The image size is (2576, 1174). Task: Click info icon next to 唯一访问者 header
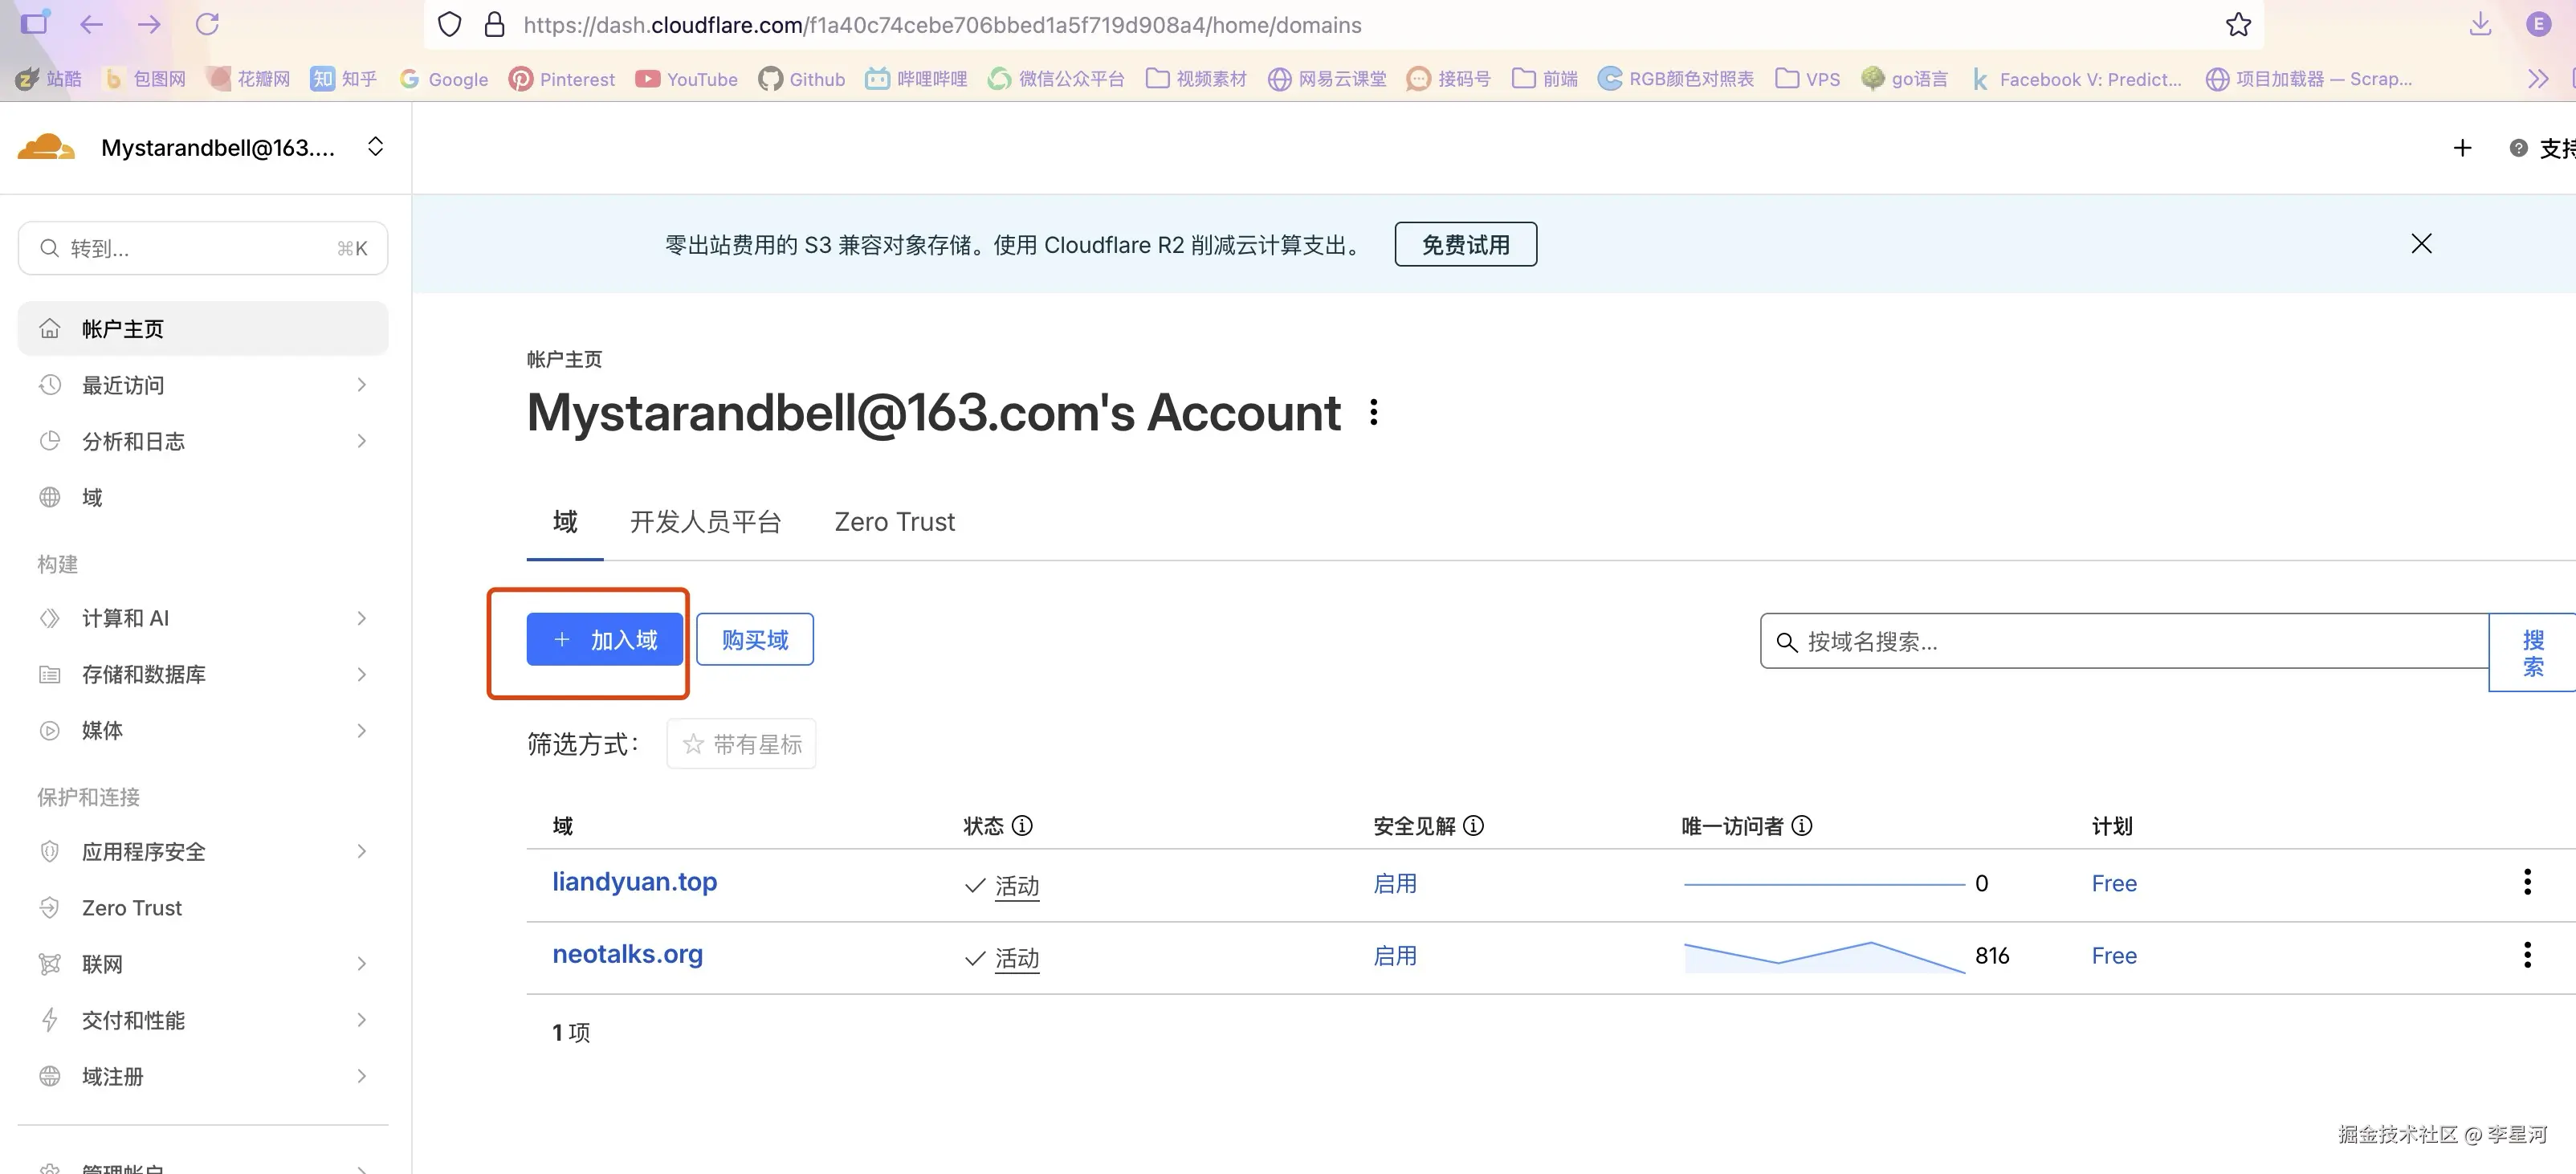(x=1802, y=826)
